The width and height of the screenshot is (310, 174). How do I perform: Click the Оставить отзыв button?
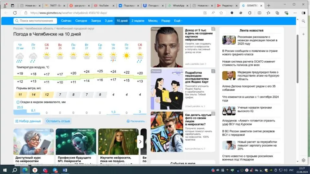pos(58,121)
